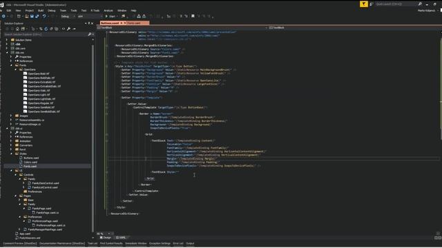The height and width of the screenshot is (248, 442).
Task: Click the Solution Explorer search field
Action: pos(45,34)
